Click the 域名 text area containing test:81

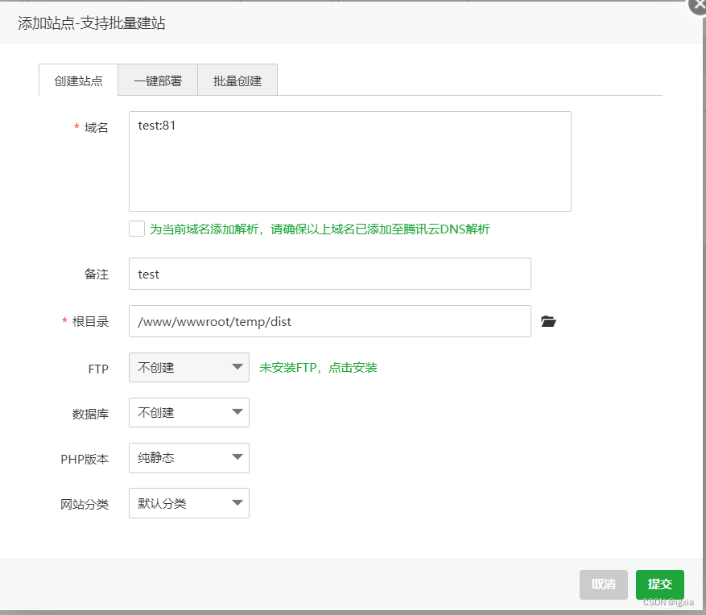tap(350, 161)
